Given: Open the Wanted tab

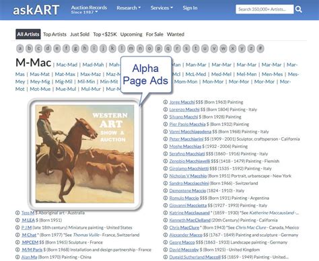Looking at the screenshot, I should pyautogui.click(x=176, y=34).
